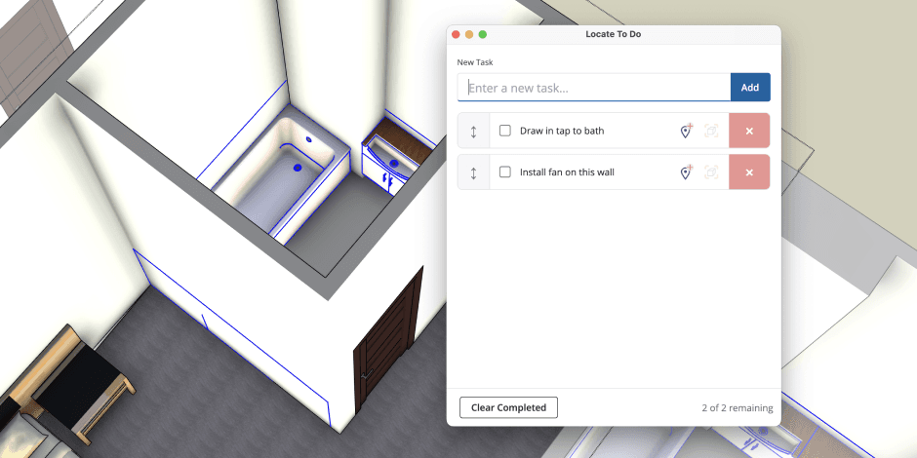Add location pin to 'Install fan on this wall'
Image resolution: width=917 pixels, height=458 pixels.
click(686, 172)
